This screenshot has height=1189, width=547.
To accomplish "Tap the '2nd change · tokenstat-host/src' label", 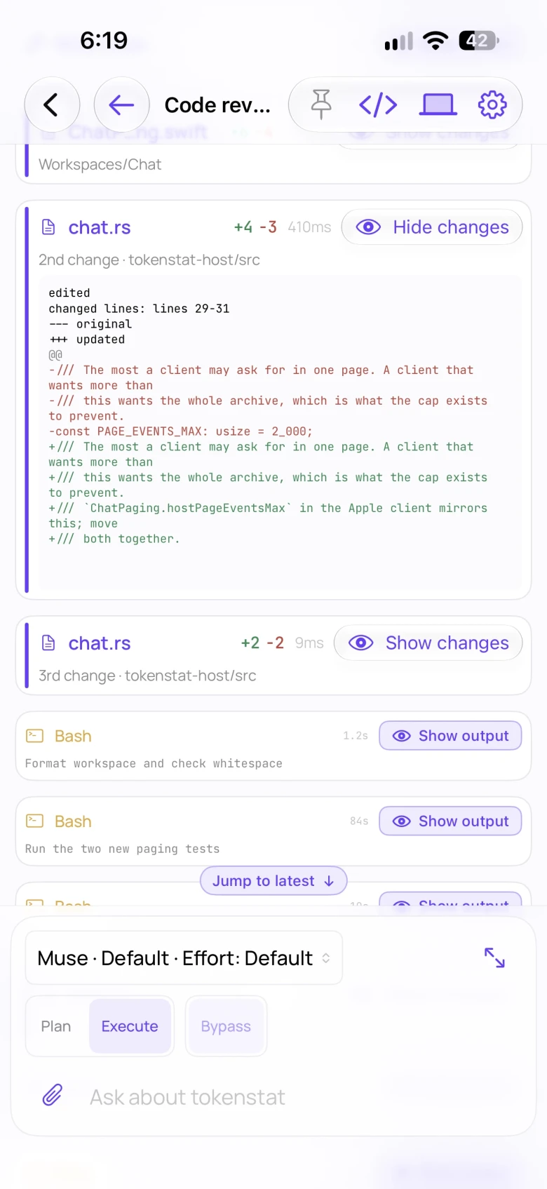I will coord(149,260).
